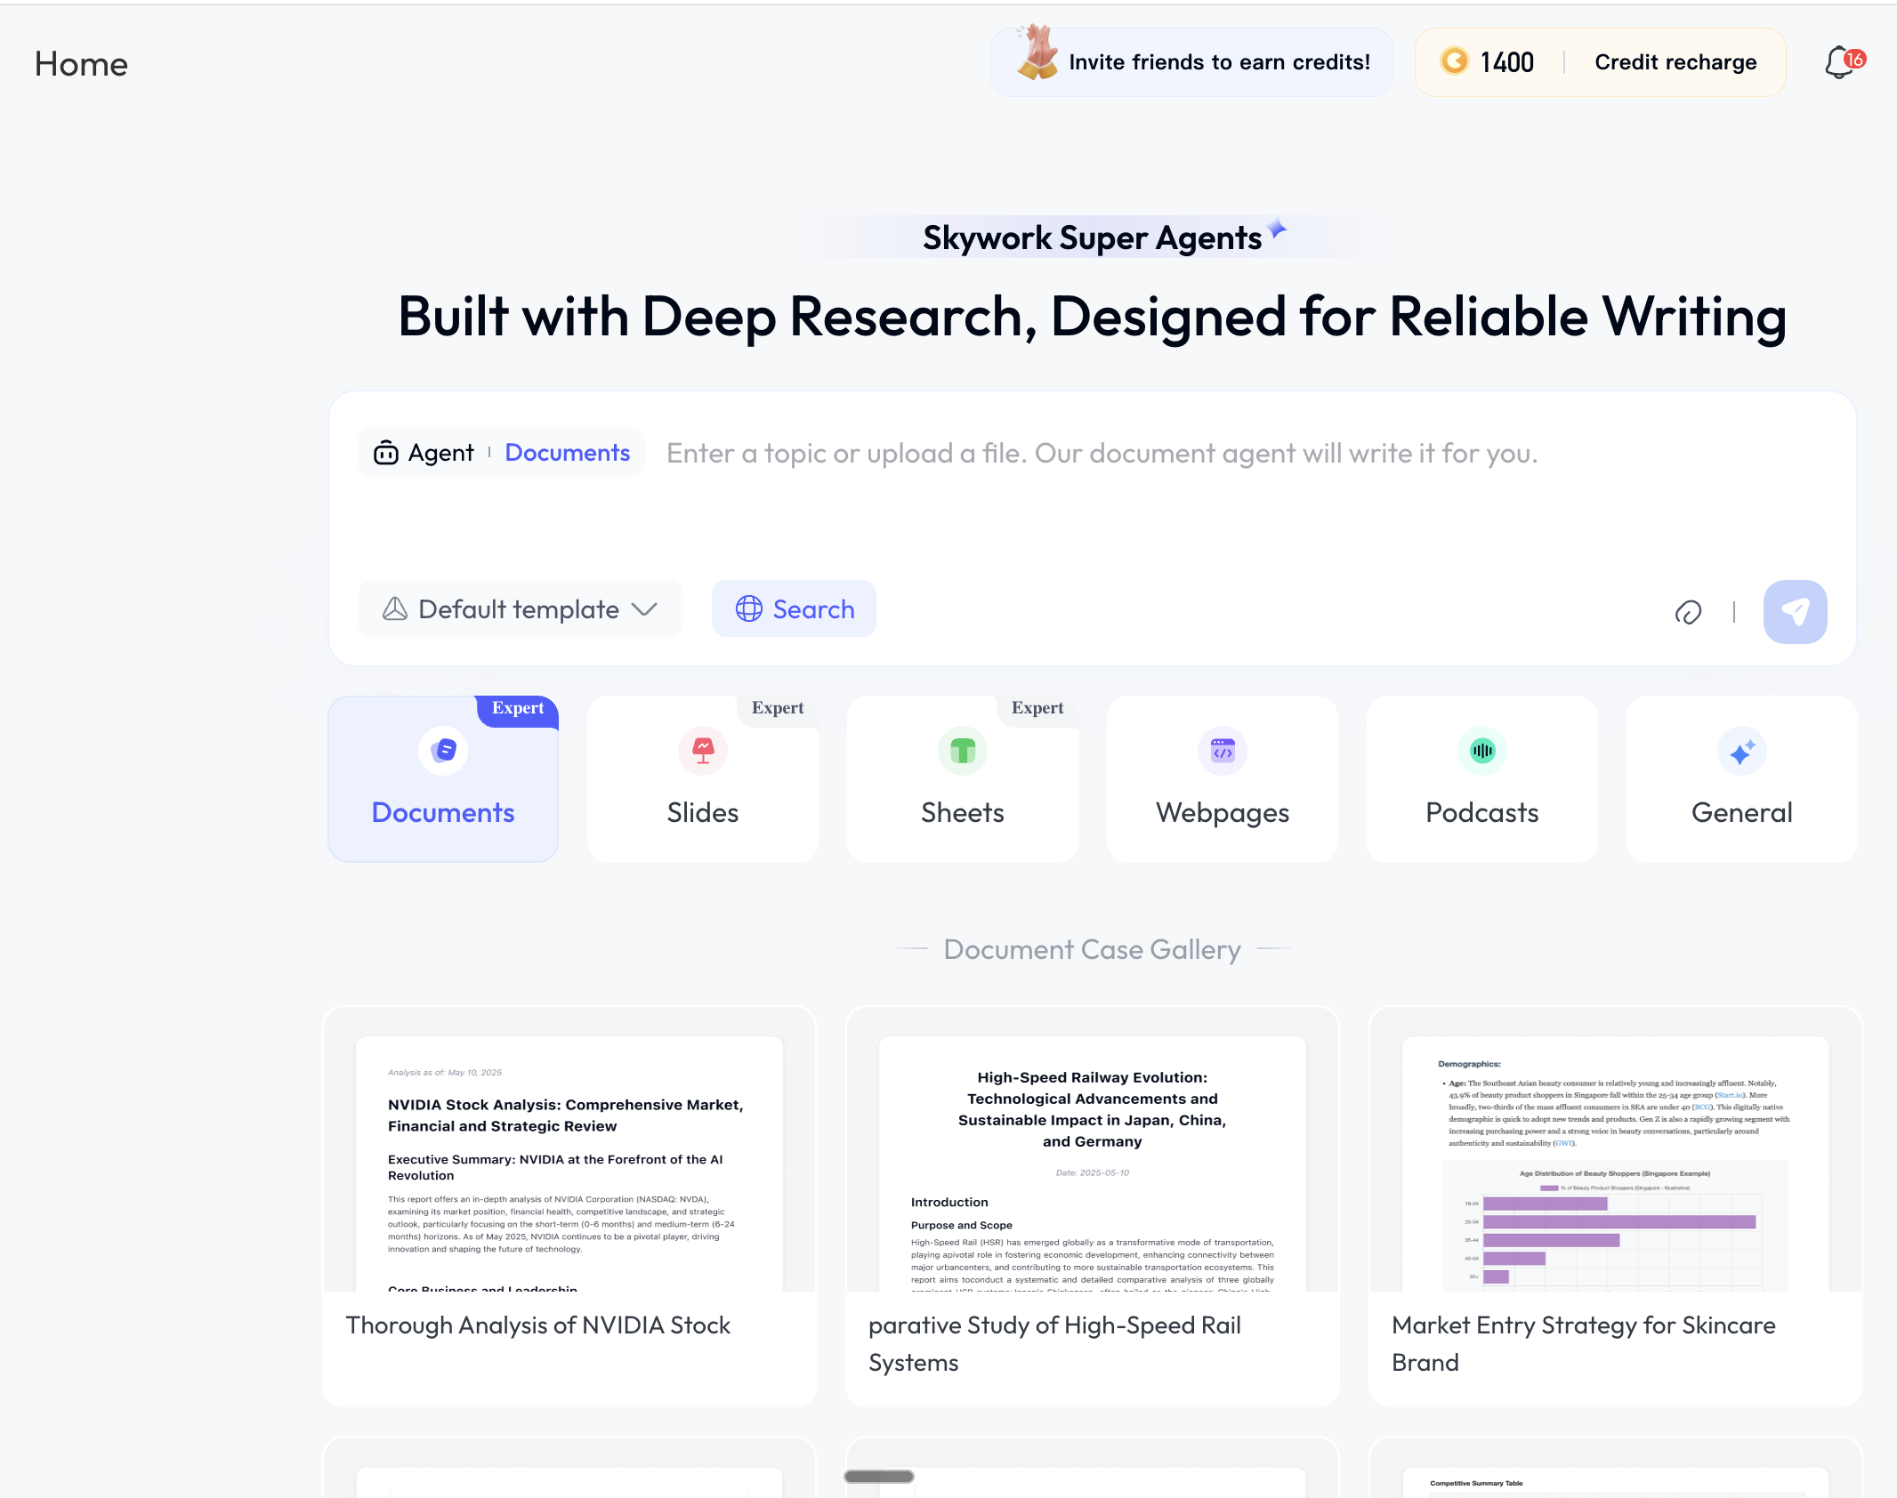Screen dimensions: 1897x1498
Task: Click the Podcasts waveform icon
Action: click(x=1482, y=751)
